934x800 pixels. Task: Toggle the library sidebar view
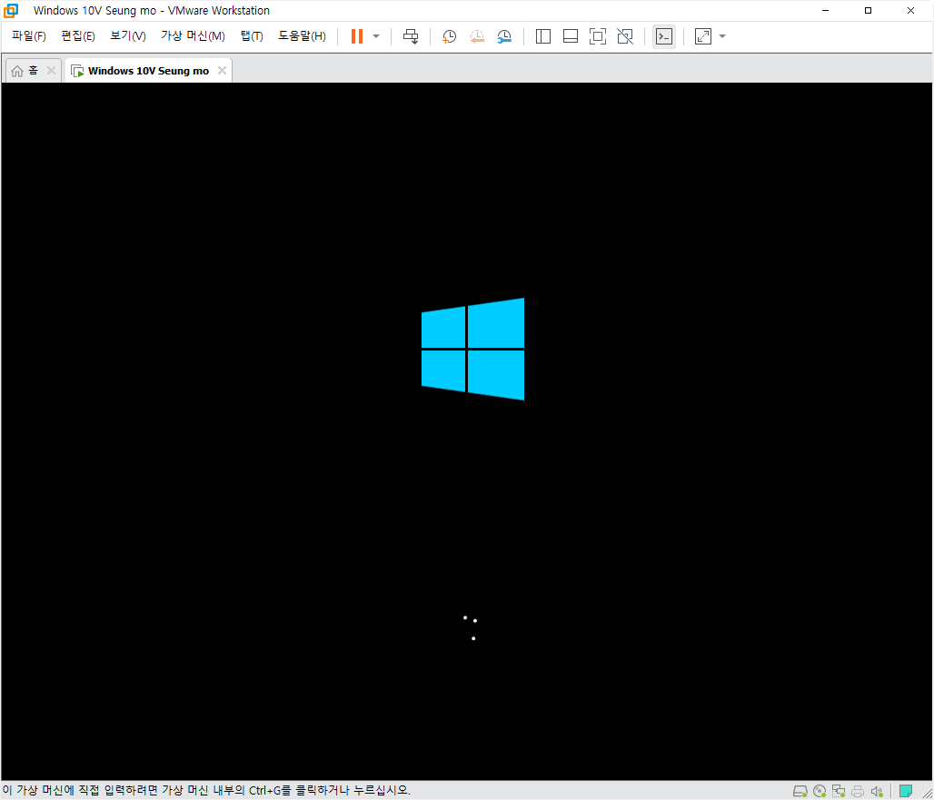coord(542,36)
